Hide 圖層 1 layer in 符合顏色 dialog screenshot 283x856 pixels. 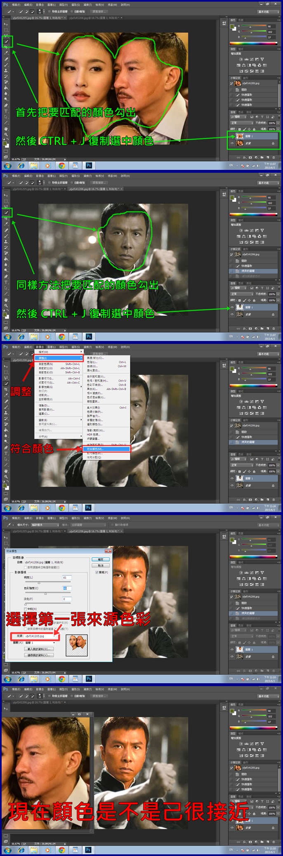tap(232, 650)
